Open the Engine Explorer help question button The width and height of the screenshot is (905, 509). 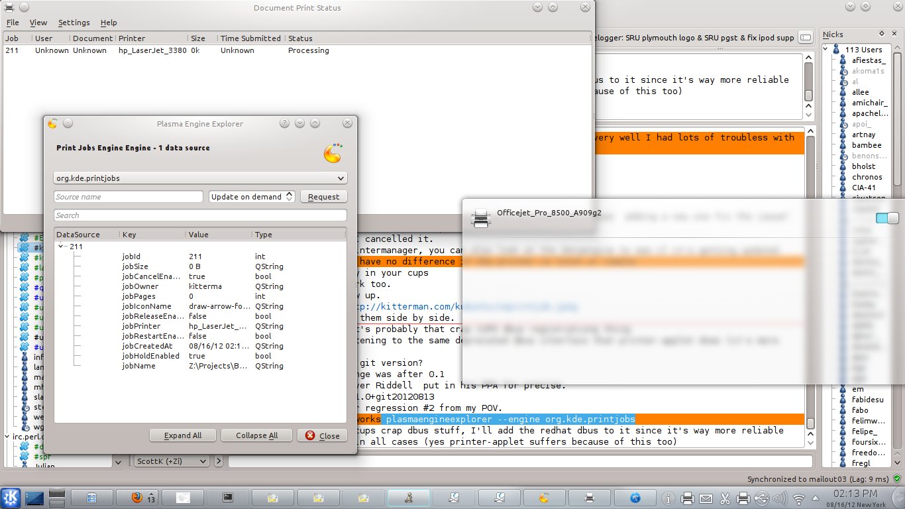pyautogui.click(x=284, y=123)
